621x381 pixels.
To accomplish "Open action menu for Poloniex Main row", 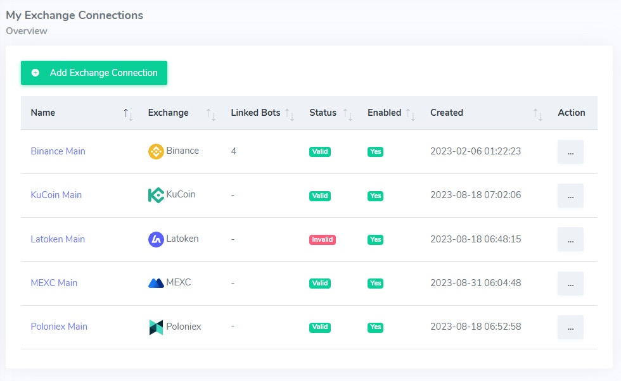I will [570, 327].
